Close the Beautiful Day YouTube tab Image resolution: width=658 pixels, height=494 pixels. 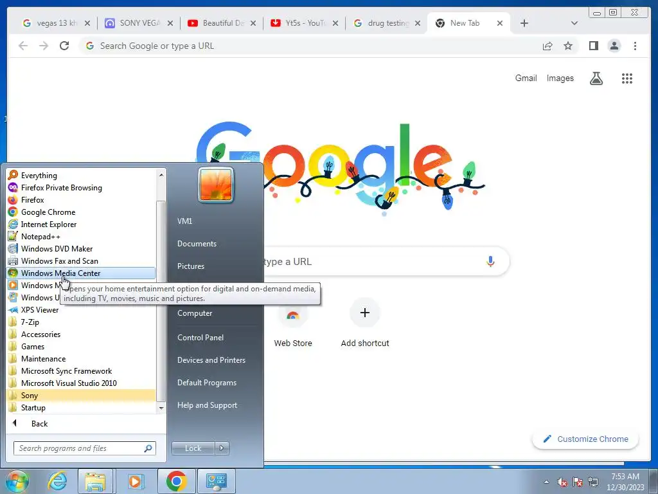(253, 23)
